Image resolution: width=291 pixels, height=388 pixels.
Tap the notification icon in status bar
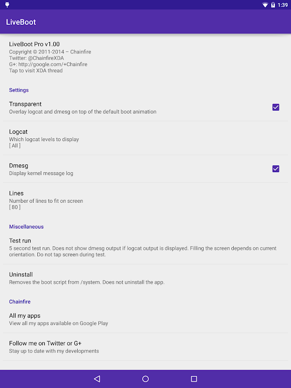click(7, 5)
